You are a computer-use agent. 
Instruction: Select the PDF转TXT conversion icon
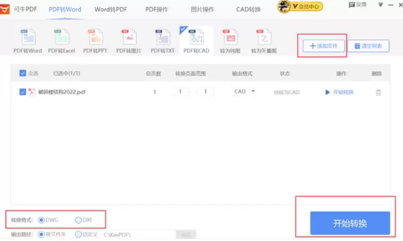coord(162,38)
